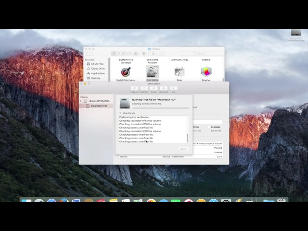This screenshot has width=308, height=231.
Task: Select the Digital Color Meter app icon
Action: tap(126, 72)
